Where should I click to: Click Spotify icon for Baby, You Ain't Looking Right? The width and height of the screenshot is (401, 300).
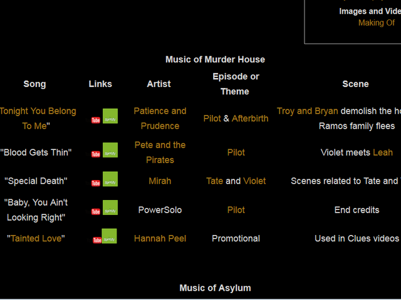click(x=110, y=207)
